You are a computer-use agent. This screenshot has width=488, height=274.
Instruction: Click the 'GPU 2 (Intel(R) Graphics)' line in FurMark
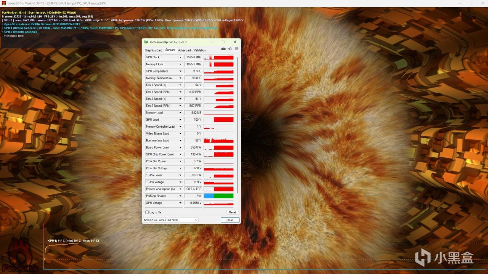click(20, 32)
